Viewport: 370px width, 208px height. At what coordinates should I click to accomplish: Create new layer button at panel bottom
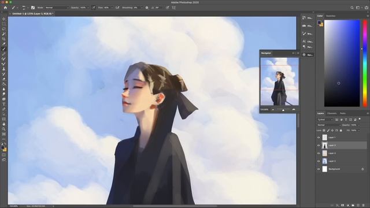pyautogui.click(x=358, y=206)
